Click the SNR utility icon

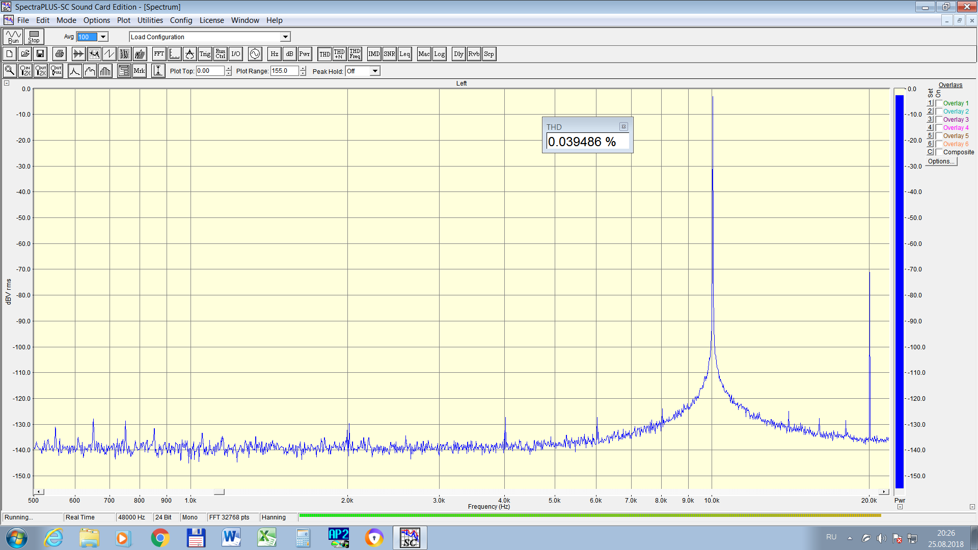click(x=389, y=54)
